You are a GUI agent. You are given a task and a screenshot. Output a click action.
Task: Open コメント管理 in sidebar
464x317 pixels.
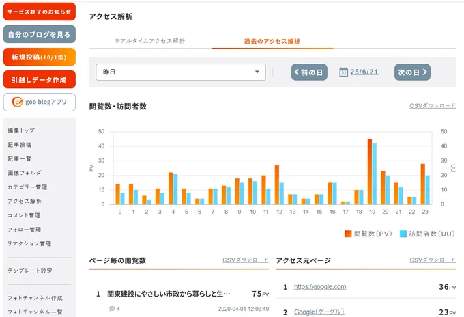point(24,215)
